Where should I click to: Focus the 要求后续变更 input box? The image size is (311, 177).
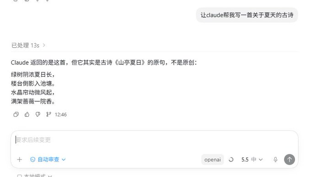point(155,140)
